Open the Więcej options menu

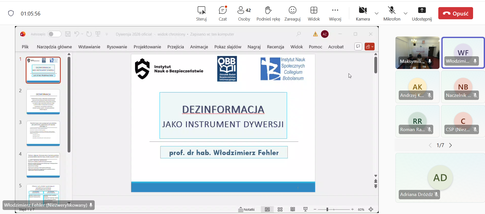pyautogui.click(x=335, y=13)
